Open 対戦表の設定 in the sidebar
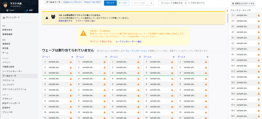Image resolution: width=262 pixels, height=119 pixels. 9,67
